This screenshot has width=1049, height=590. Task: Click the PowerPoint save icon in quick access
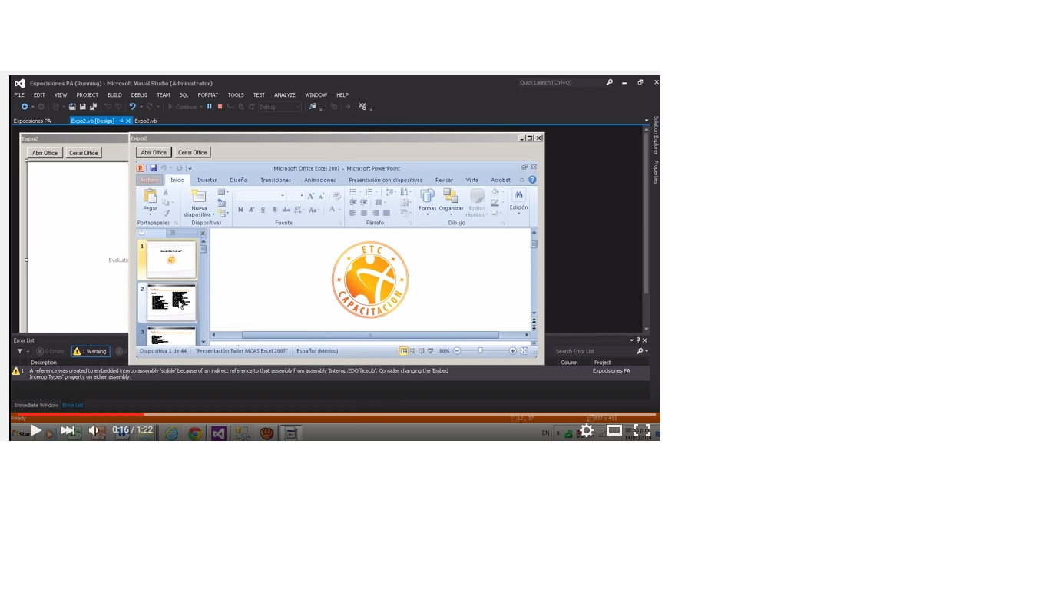click(x=154, y=168)
